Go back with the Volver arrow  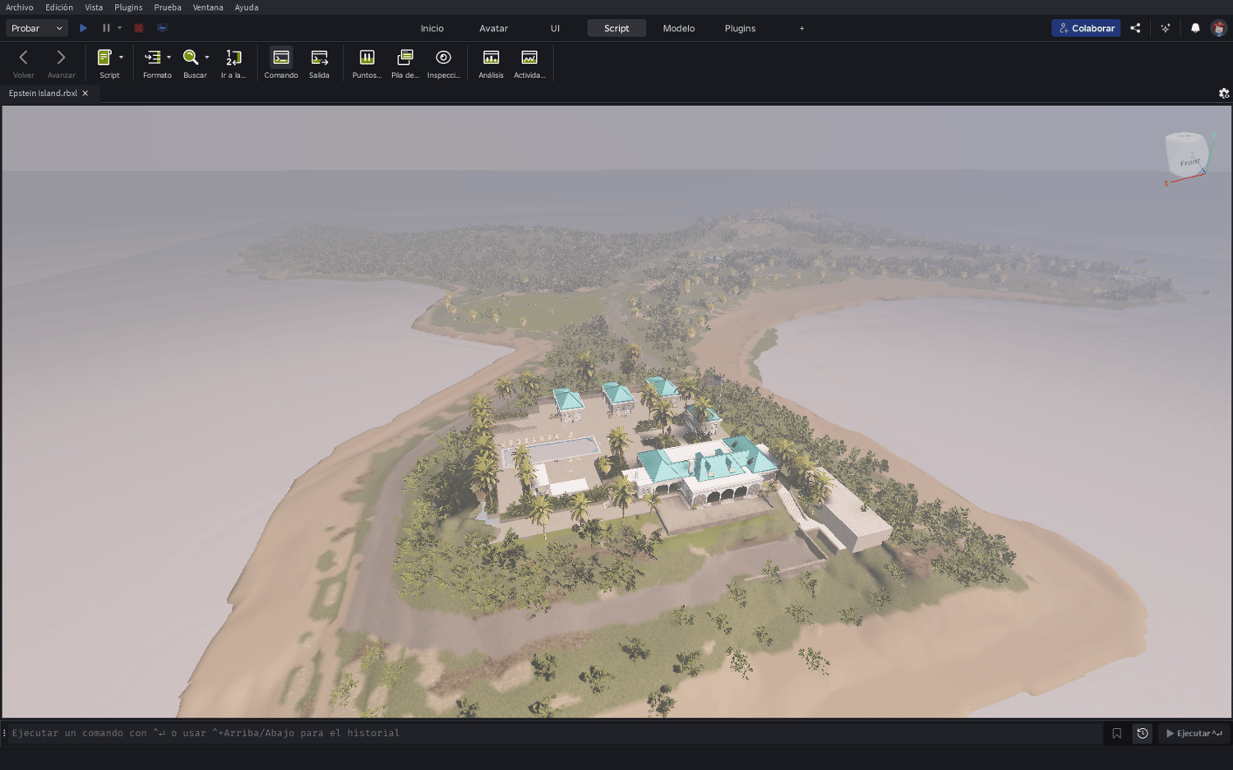click(24, 63)
